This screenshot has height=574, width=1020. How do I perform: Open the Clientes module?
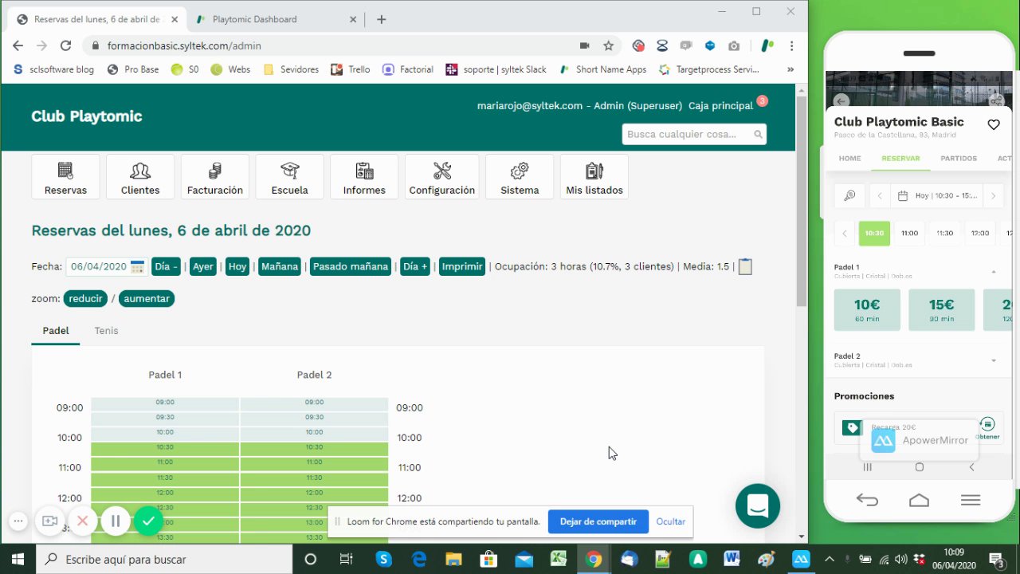140,177
